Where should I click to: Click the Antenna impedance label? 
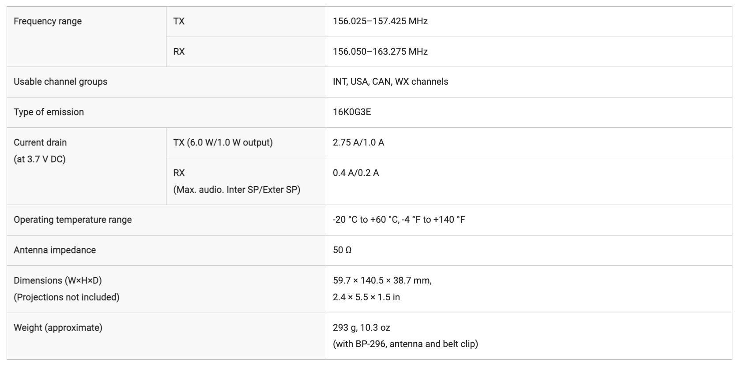[55, 250]
